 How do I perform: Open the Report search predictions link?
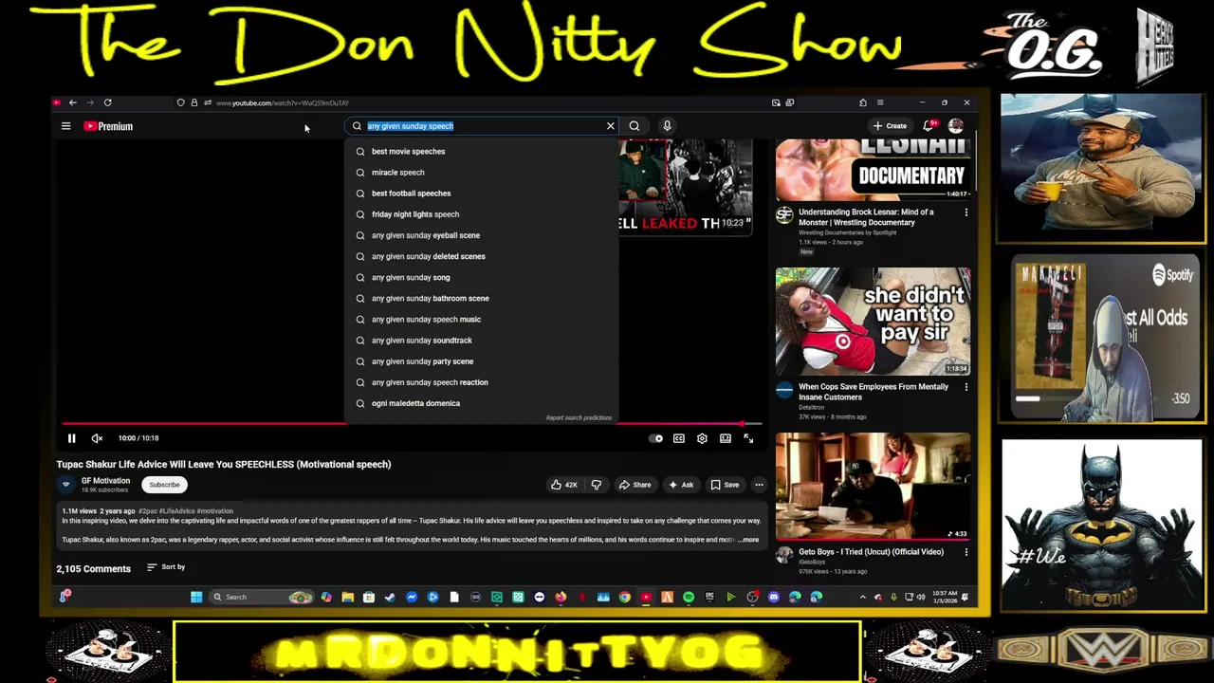pyautogui.click(x=579, y=418)
